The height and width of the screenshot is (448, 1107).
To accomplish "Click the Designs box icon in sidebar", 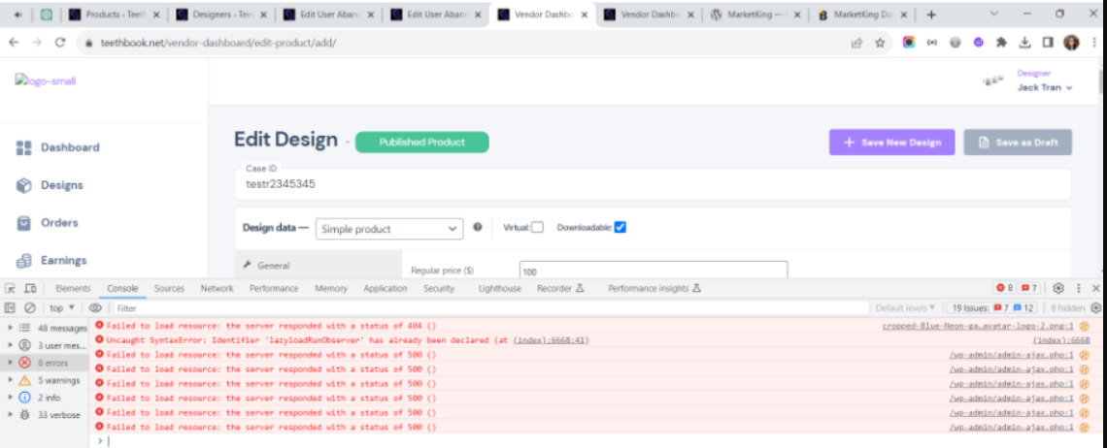I will tap(24, 185).
